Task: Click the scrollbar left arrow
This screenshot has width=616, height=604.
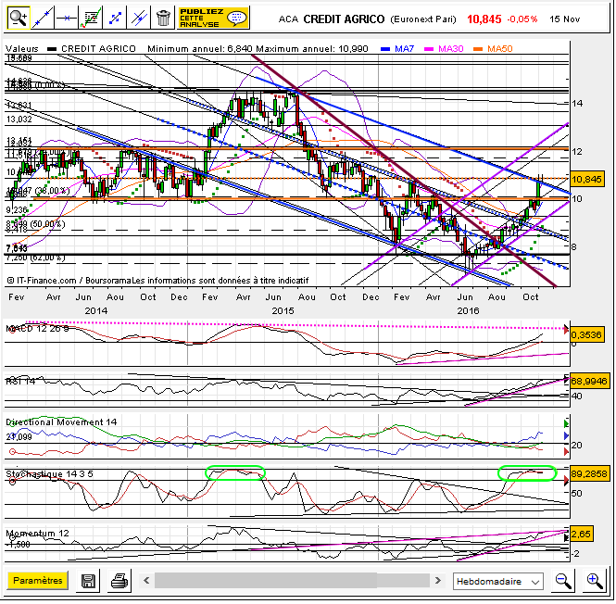Action: pyautogui.click(x=145, y=581)
